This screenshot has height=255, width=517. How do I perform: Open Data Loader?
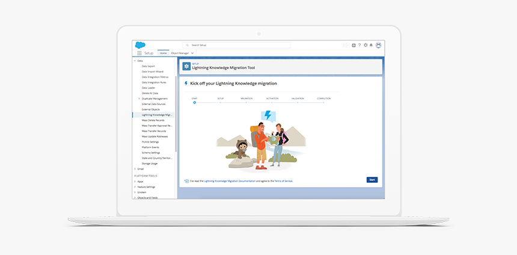tap(148, 88)
